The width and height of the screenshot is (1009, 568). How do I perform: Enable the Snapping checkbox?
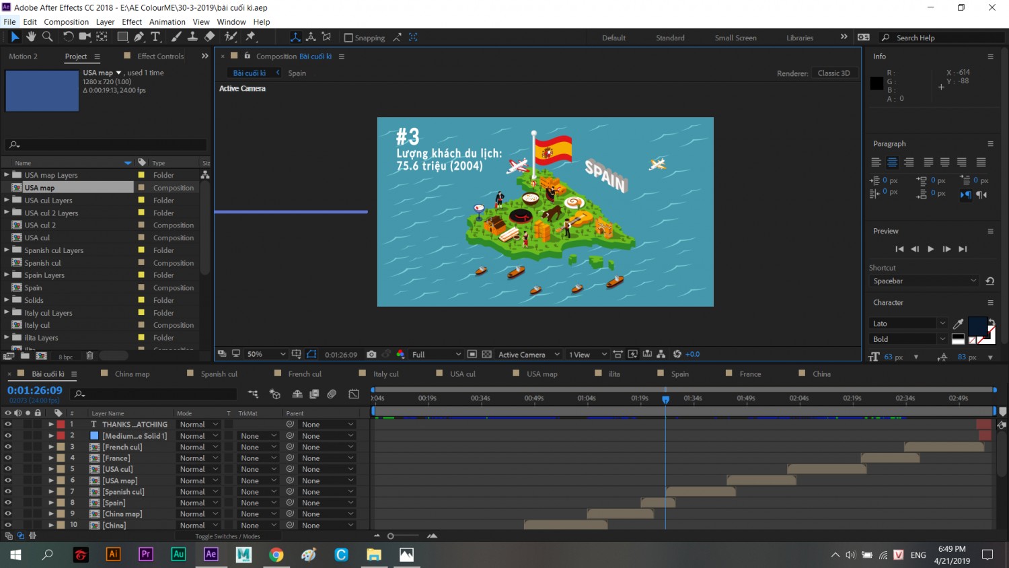(x=348, y=38)
